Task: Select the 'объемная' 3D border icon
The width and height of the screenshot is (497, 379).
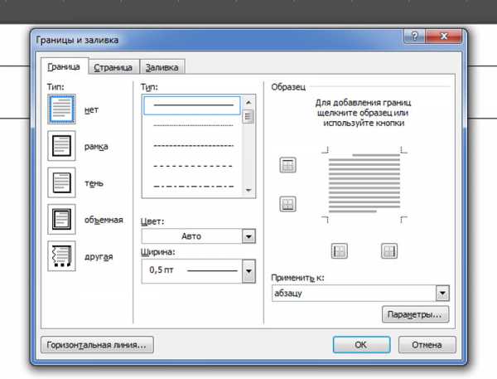Action: pyautogui.click(x=61, y=219)
